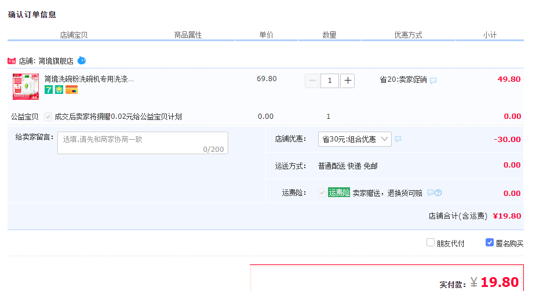
Task: Click the 实付款 amount 19.80
Action: (500, 282)
